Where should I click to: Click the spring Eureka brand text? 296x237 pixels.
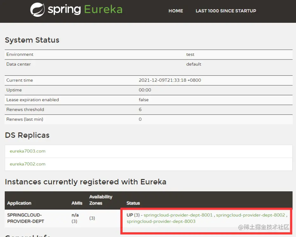pyautogui.click(x=85, y=10)
